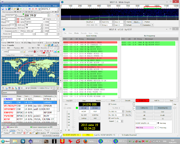Open the UA1ZFG_1 log dropdown
Screen dimensions: 180x144
click(58, 9)
